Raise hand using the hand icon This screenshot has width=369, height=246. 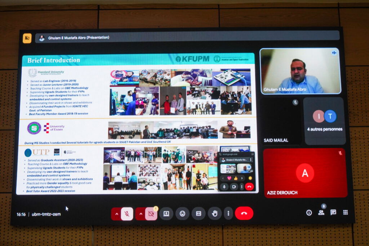click(x=215, y=214)
